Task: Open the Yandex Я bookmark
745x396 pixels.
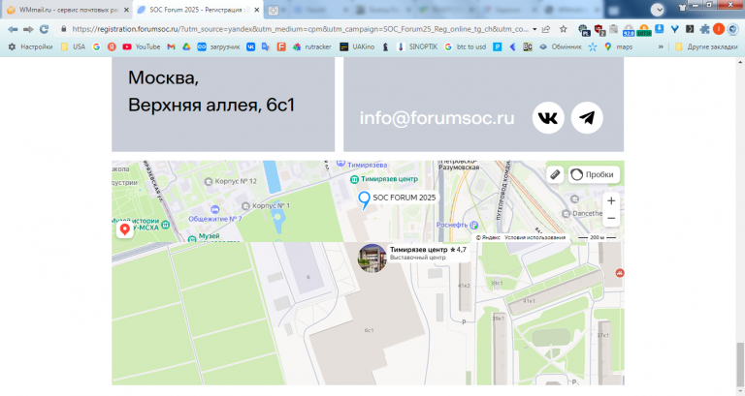Action: tap(112, 46)
